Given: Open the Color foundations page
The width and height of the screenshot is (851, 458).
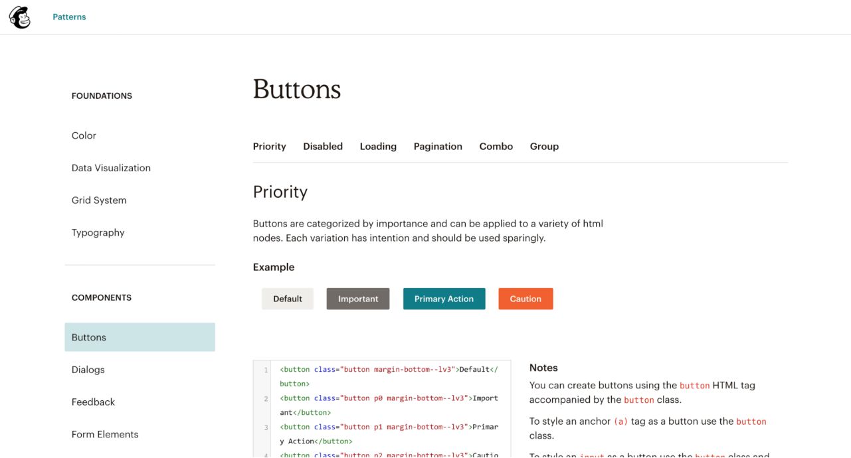Looking at the screenshot, I should (84, 135).
